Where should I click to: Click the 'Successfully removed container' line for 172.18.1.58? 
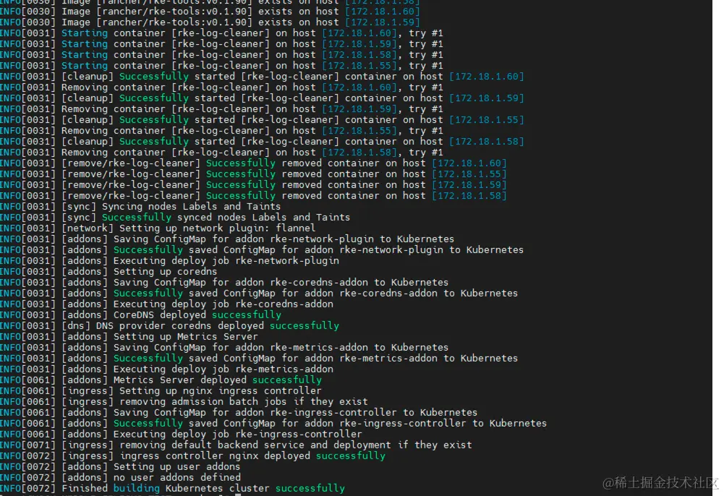click(253, 196)
